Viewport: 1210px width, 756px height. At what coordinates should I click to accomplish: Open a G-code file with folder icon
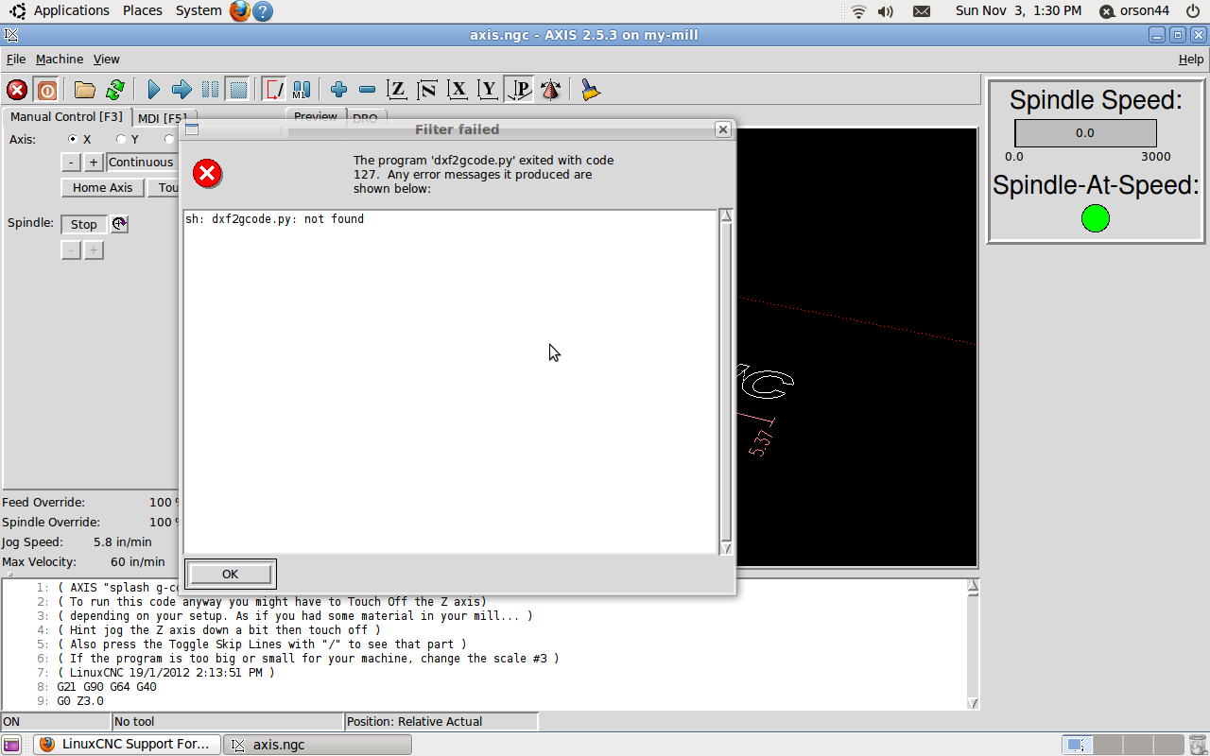[85, 90]
